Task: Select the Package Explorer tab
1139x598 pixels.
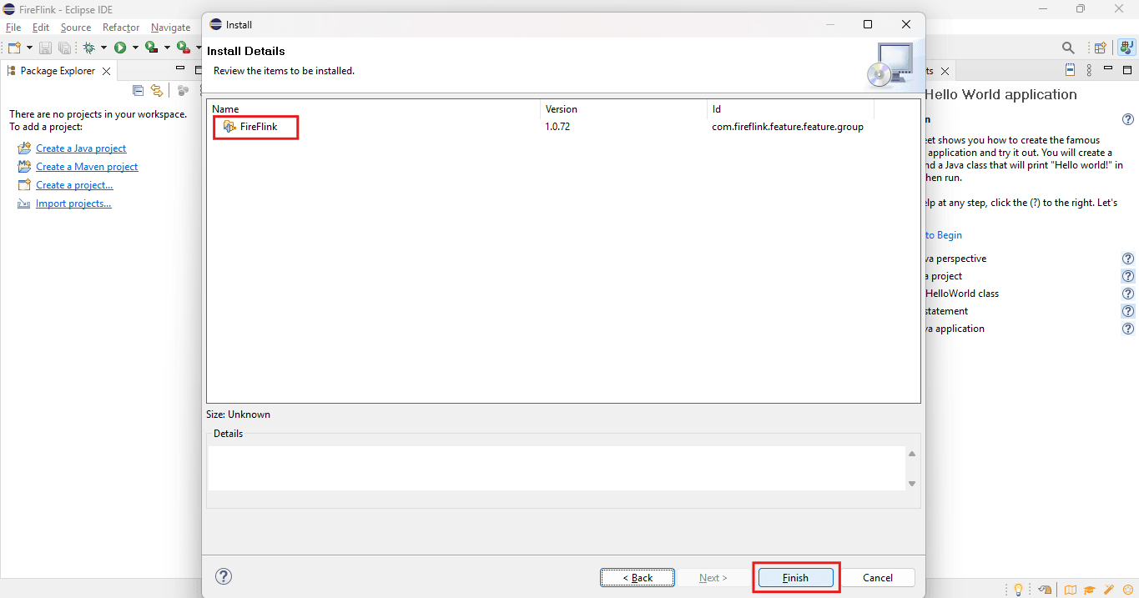Action: (58, 71)
